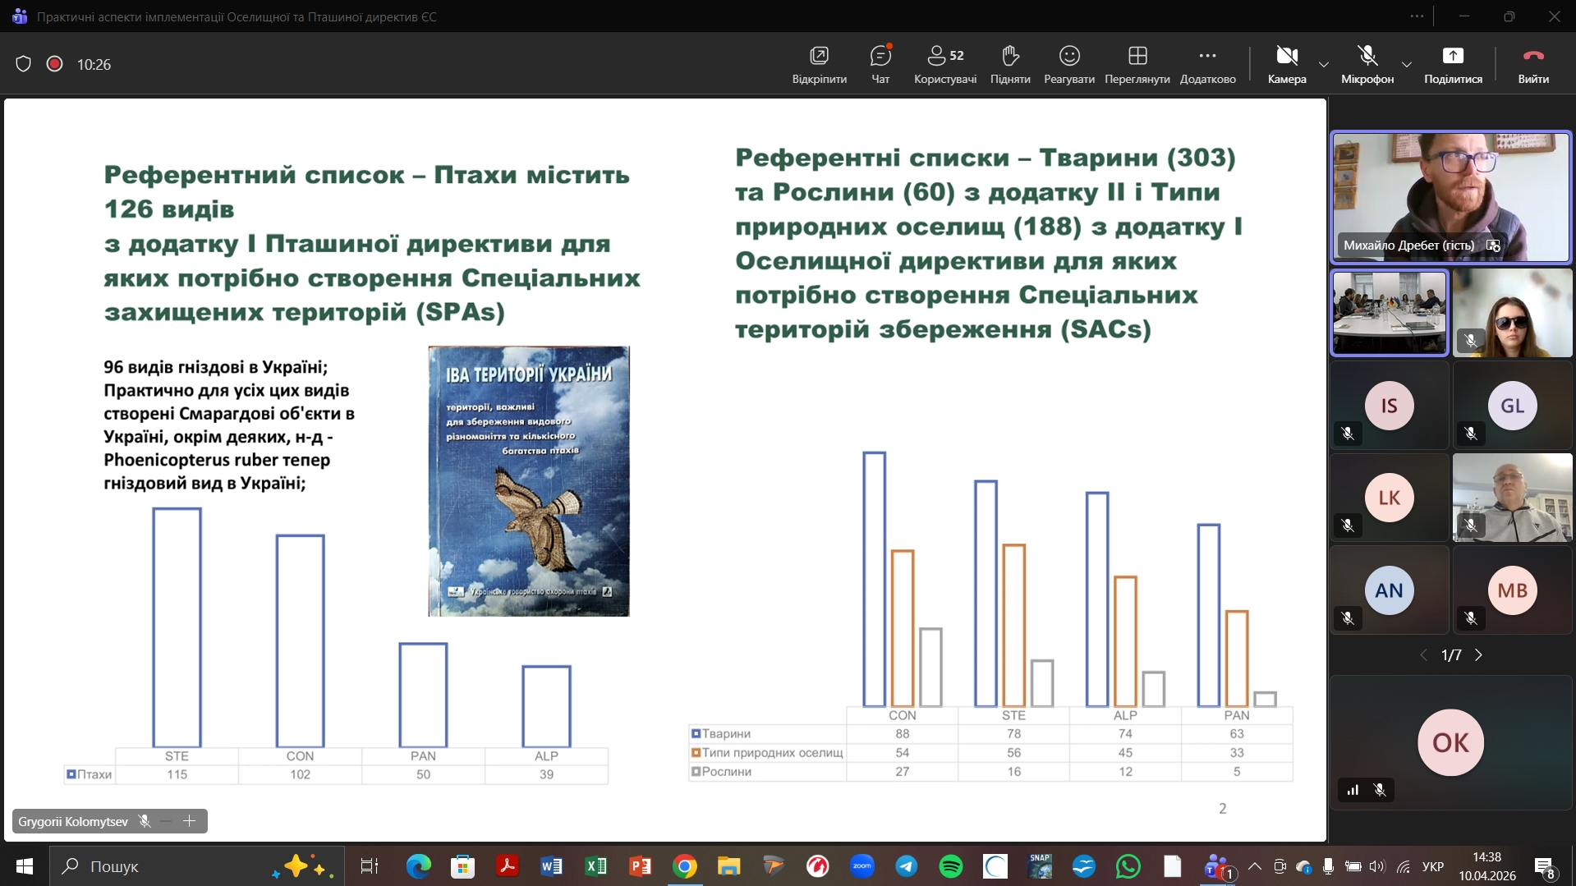Open the Додатково more actions menu
Image resolution: width=1576 pixels, height=886 pixels.
click(1207, 64)
